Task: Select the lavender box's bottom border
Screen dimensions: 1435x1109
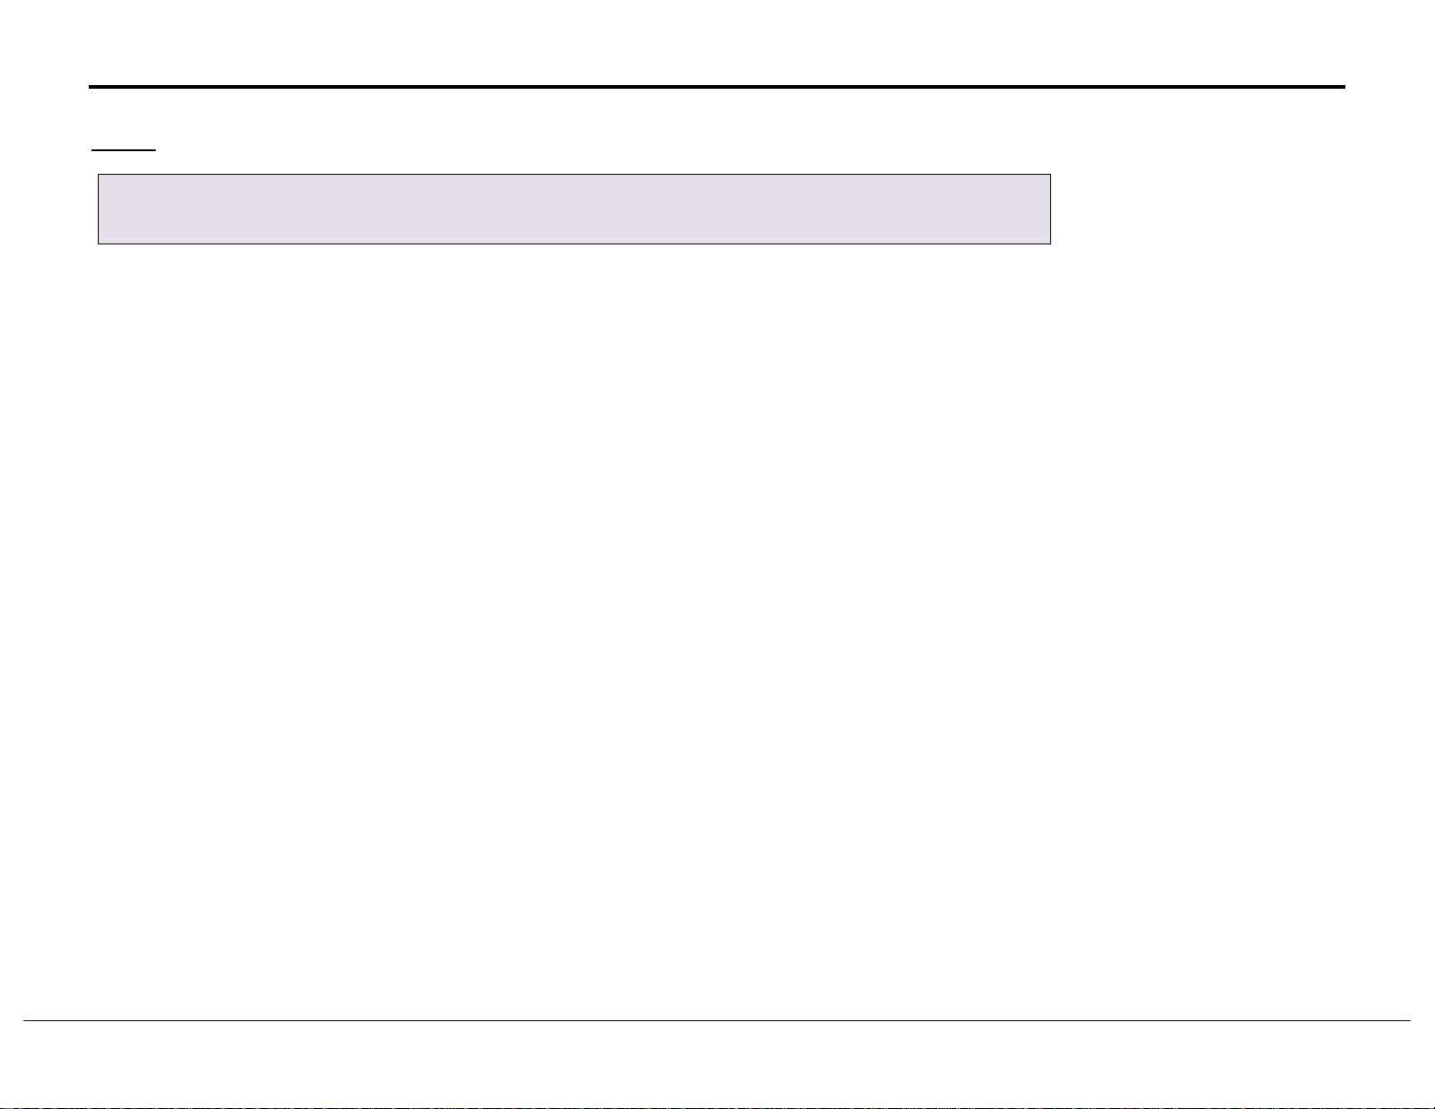Action: click(x=574, y=244)
